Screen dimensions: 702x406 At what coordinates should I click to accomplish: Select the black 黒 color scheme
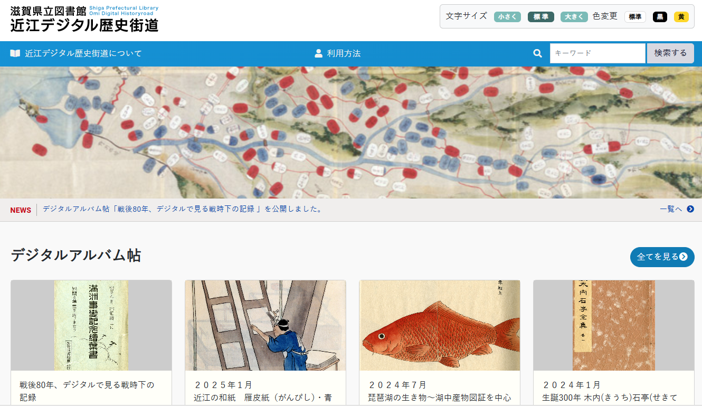(x=660, y=17)
